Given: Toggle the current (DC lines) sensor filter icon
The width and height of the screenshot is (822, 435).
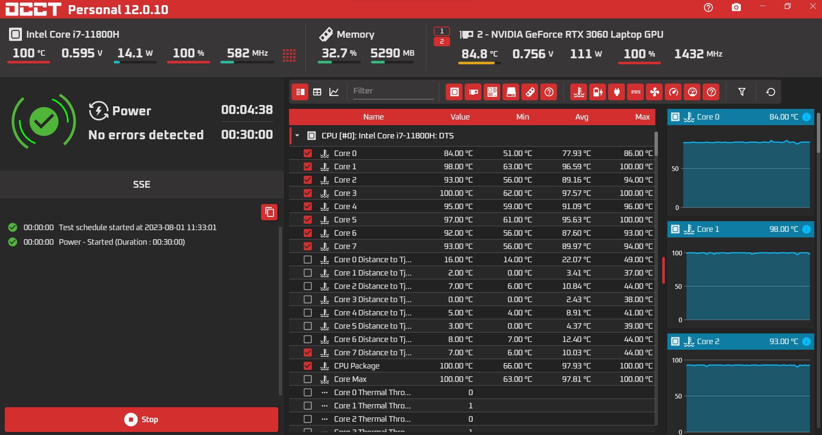Looking at the screenshot, I should coord(636,92).
